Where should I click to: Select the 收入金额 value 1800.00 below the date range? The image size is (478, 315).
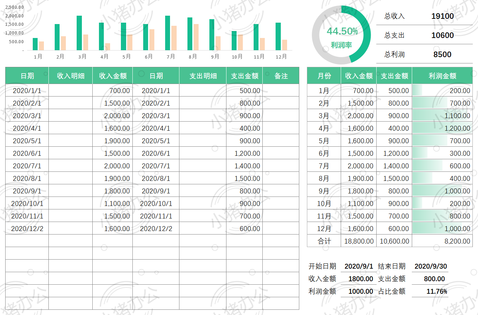(x=361, y=279)
